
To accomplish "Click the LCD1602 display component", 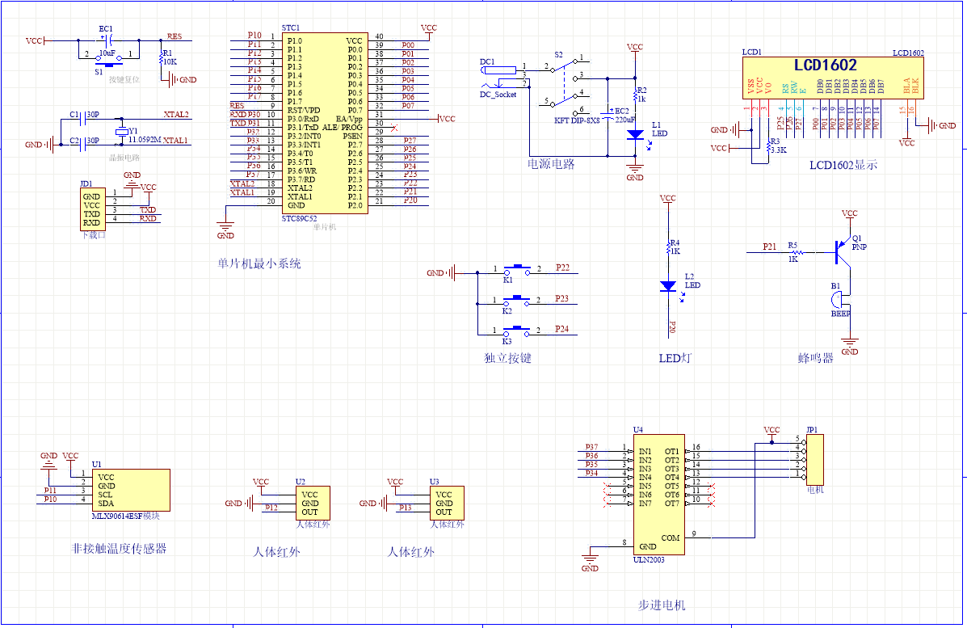I will tap(830, 81).
